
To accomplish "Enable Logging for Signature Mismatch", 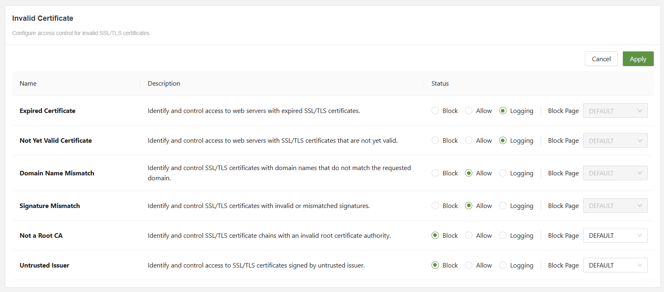I will 503,206.
